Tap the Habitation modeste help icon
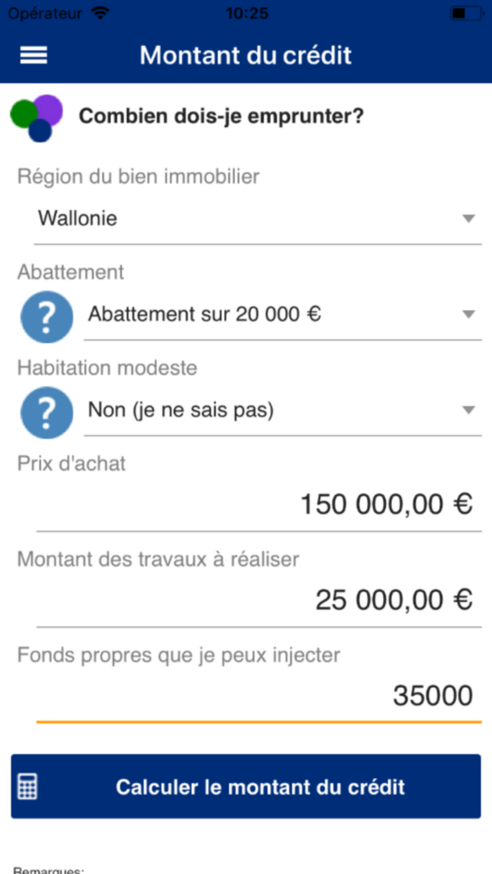 [47, 413]
